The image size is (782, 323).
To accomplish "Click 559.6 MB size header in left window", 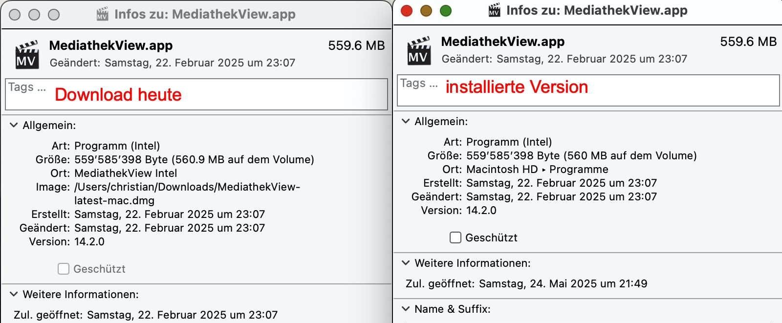I will (356, 45).
